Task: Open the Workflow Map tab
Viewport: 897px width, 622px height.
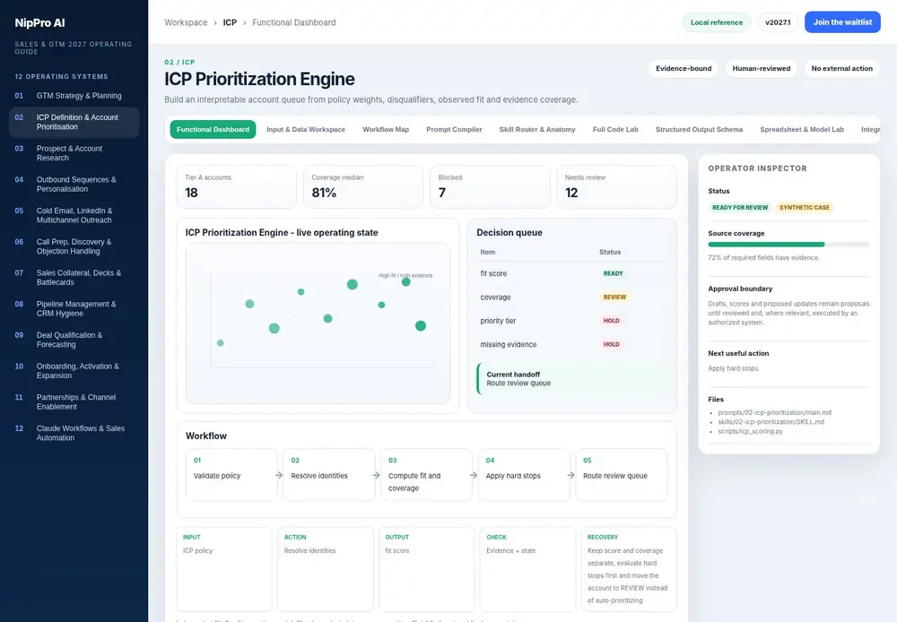Action: click(x=386, y=129)
